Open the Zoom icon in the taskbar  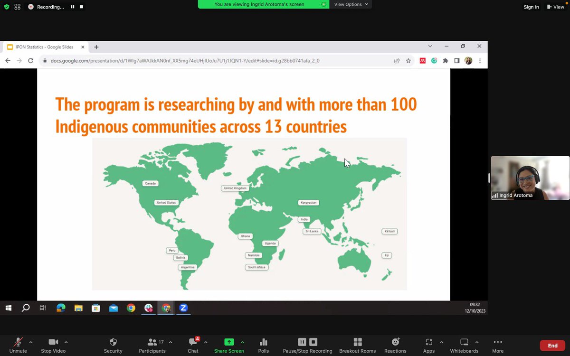point(183,308)
